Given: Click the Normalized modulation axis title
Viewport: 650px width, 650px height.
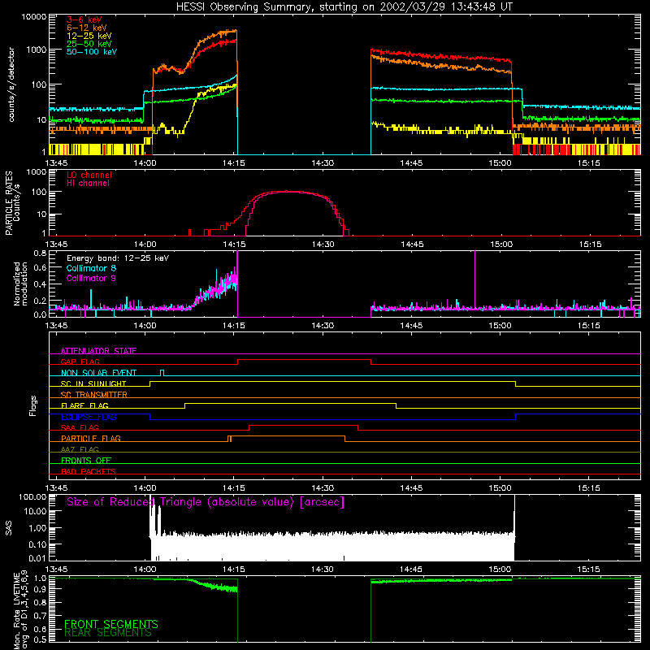Looking at the screenshot, I should point(19,284).
